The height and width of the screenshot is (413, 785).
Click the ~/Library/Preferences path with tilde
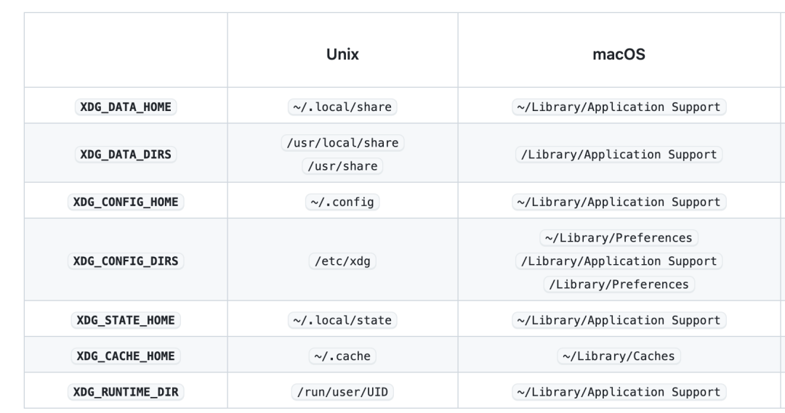click(x=619, y=238)
